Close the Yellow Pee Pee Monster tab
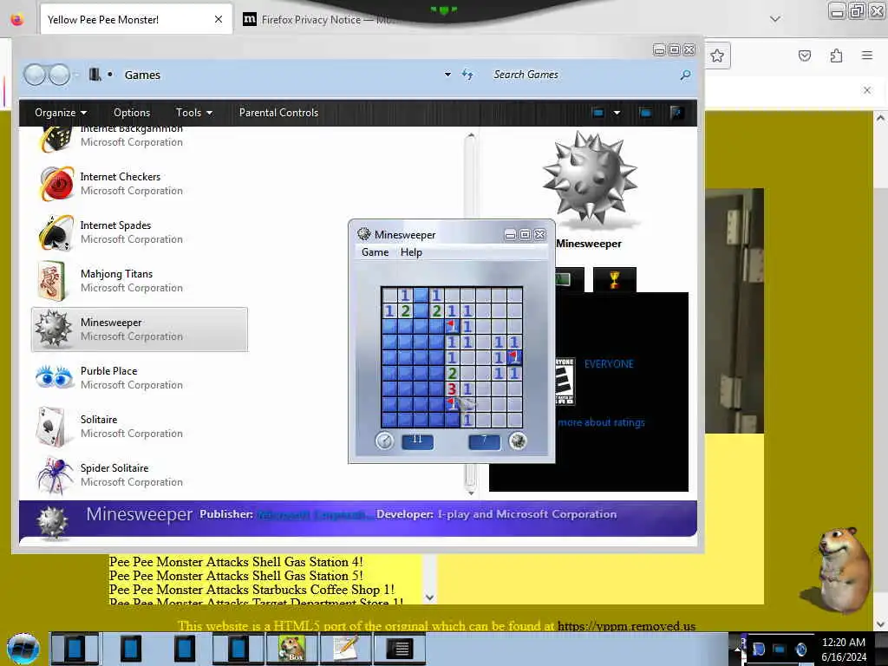Viewport: 888px width, 666px height. click(x=219, y=19)
